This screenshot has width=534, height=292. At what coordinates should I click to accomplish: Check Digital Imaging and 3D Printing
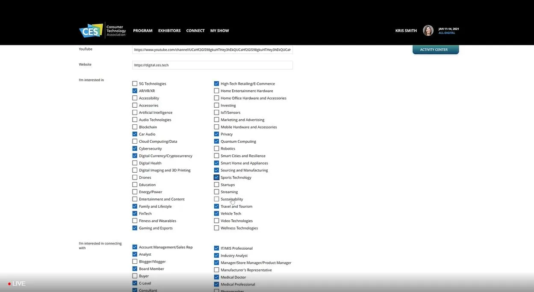coord(135,170)
